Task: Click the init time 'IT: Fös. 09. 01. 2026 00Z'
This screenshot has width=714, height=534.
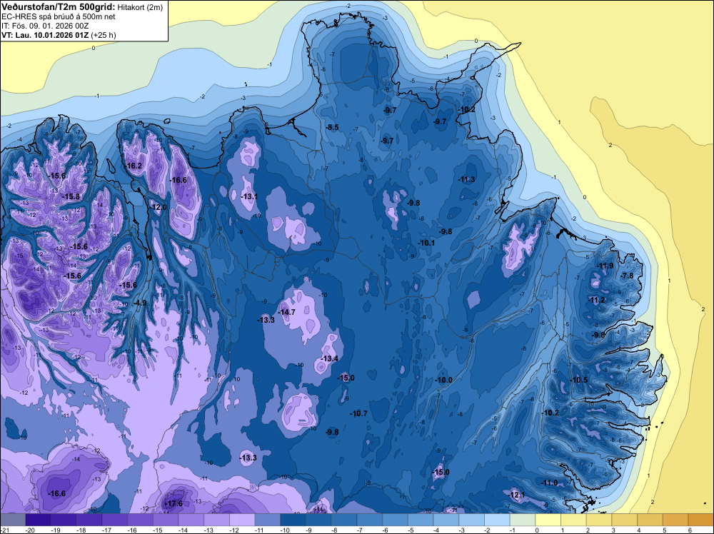Action: pyautogui.click(x=45, y=26)
